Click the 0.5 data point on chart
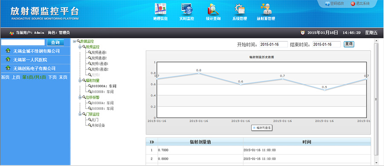The image size is (384, 166). [325, 90]
